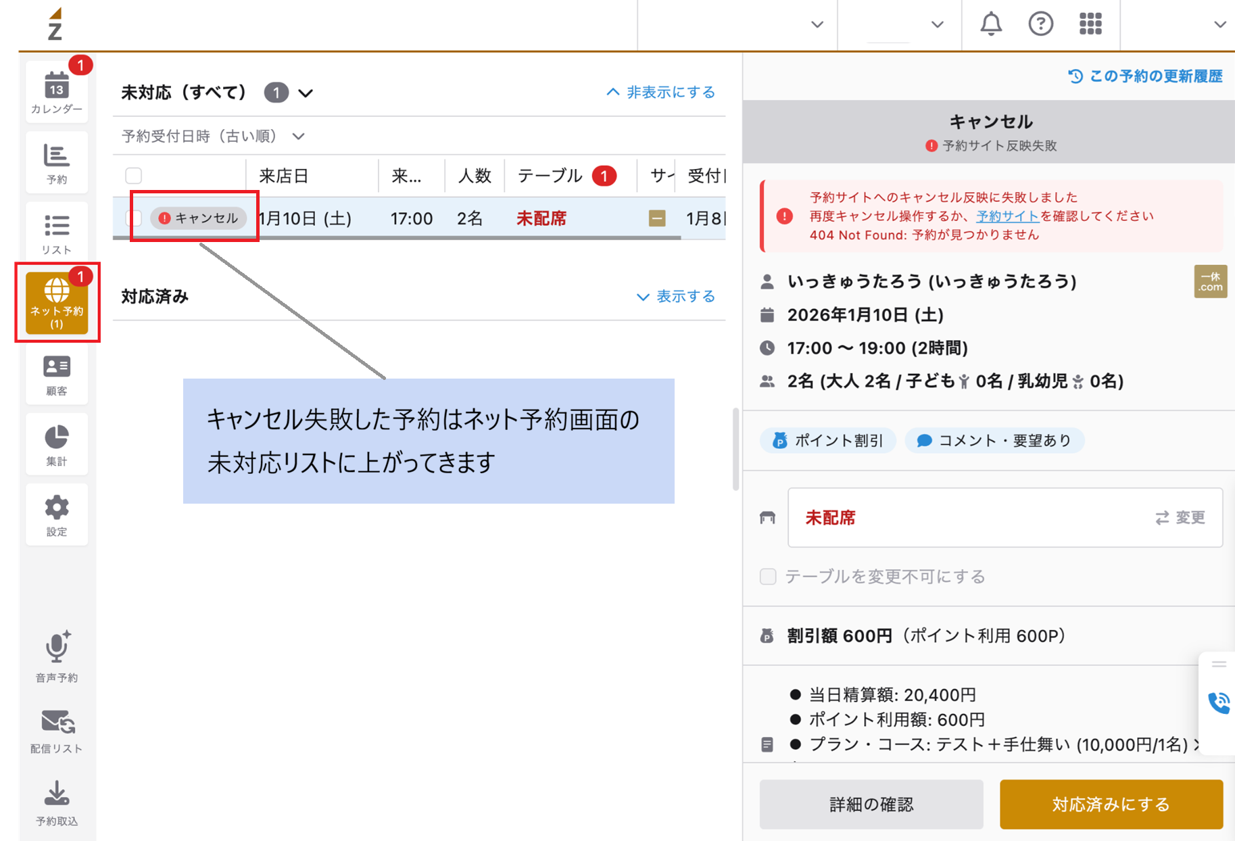Follow the 予約サイト link in the error message

1007,216
